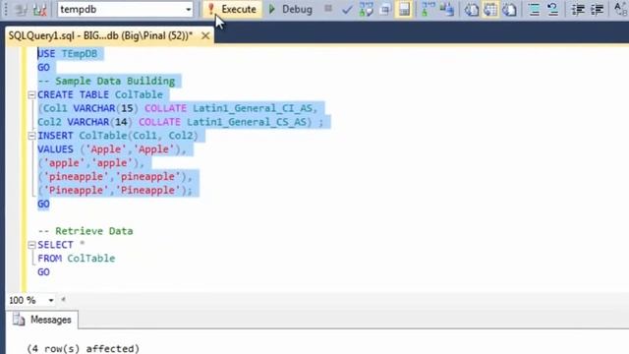Image resolution: width=629 pixels, height=354 pixels.
Task: Click 'Latin1_General_CS_AS' collation text
Action: [247, 122]
